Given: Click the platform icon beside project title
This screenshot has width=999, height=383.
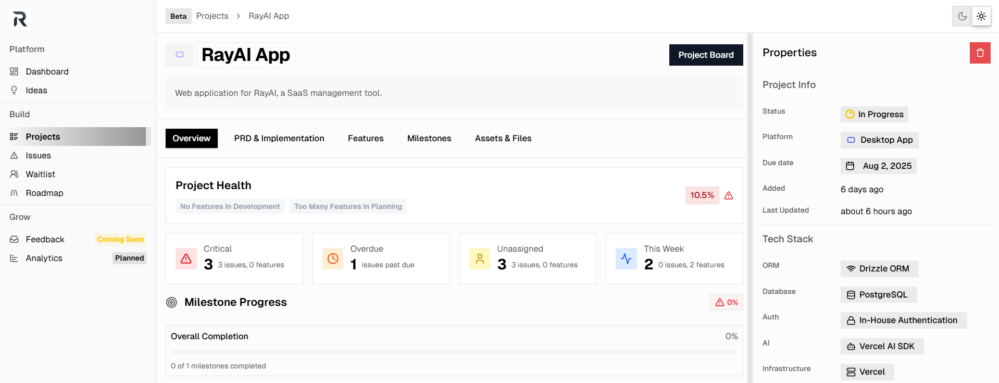Looking at the screenshot, I should tap(180, 55).
